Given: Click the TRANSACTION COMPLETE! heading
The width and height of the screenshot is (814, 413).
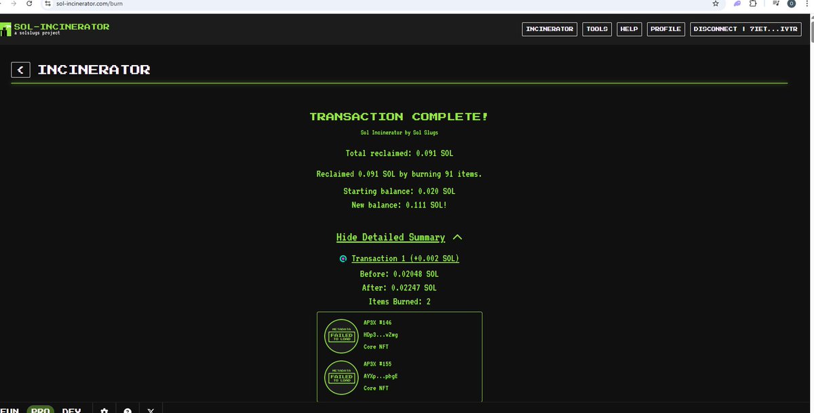Looking at the screenshot, I should (x=399, y=117).
